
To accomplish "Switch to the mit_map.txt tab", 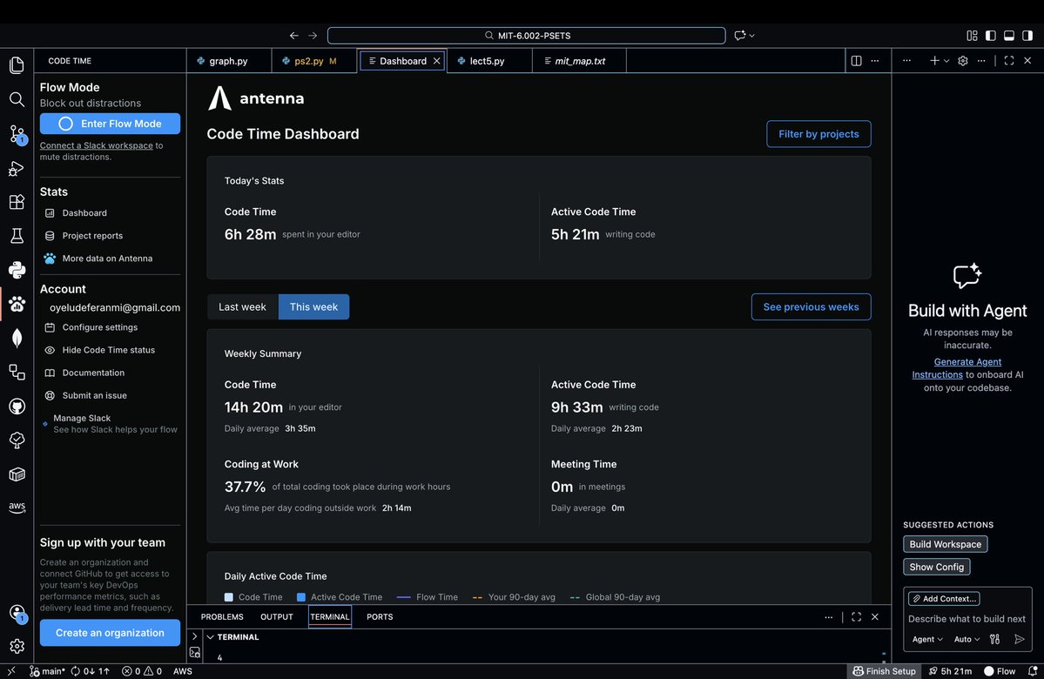I will (579, 61).
